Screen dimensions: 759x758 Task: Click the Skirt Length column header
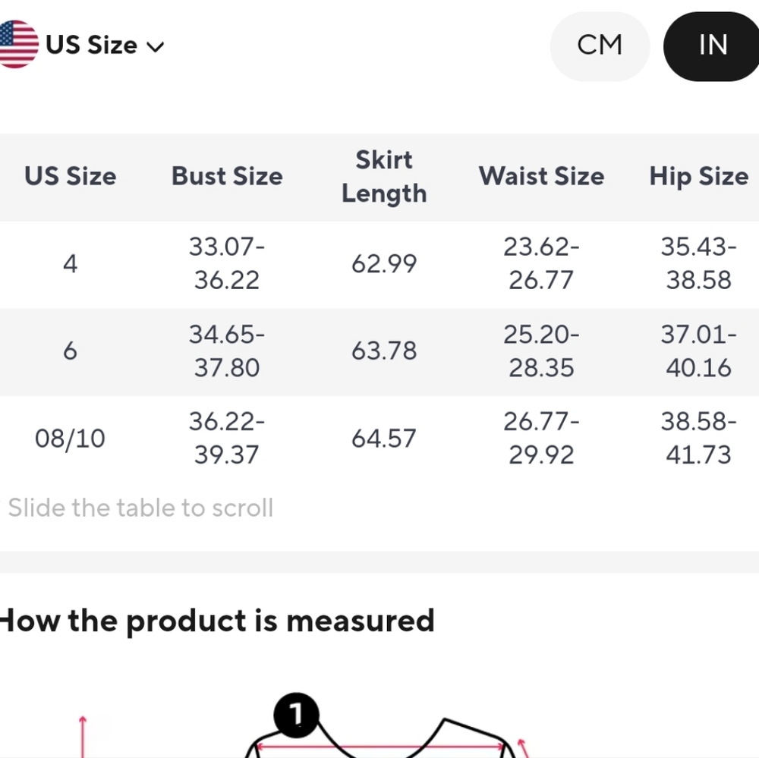tap(384, 176)
